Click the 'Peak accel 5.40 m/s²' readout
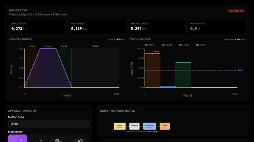The width and height of the screenshot is (254, 142). point(234,39)
